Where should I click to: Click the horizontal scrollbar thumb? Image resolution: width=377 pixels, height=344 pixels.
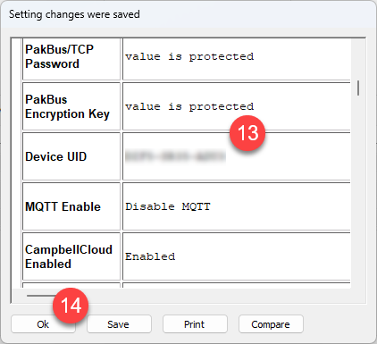click(40, 296)
